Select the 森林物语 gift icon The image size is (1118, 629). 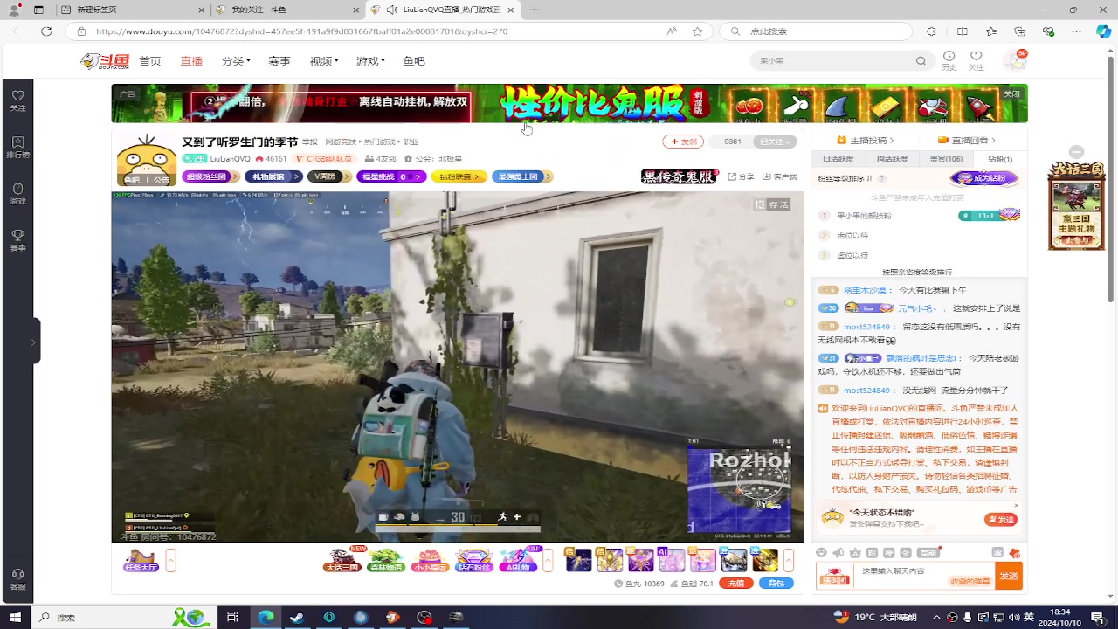385,560
